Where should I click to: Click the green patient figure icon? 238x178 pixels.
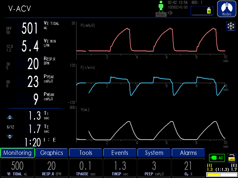(161, 7)
